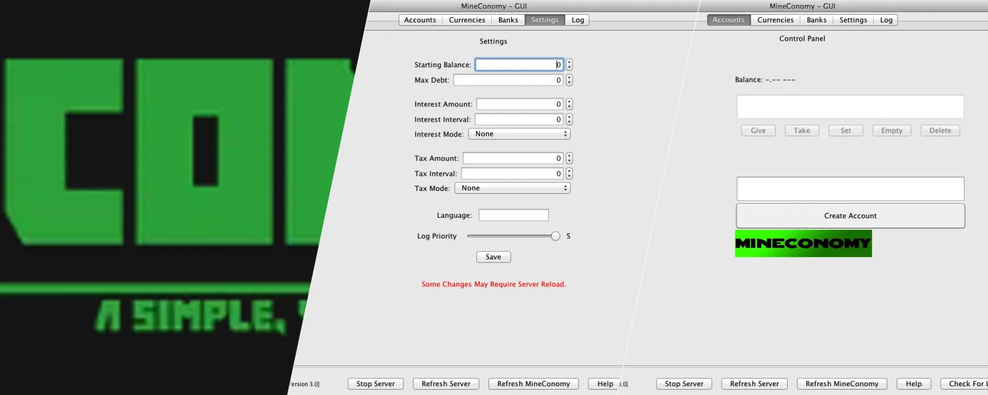Click the Set balance button
Image resolution: width=988 pixels, height=395 pixels.
(846, 131)
